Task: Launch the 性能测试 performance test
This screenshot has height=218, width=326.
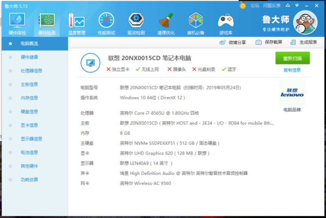Action: tap(106, 24)
